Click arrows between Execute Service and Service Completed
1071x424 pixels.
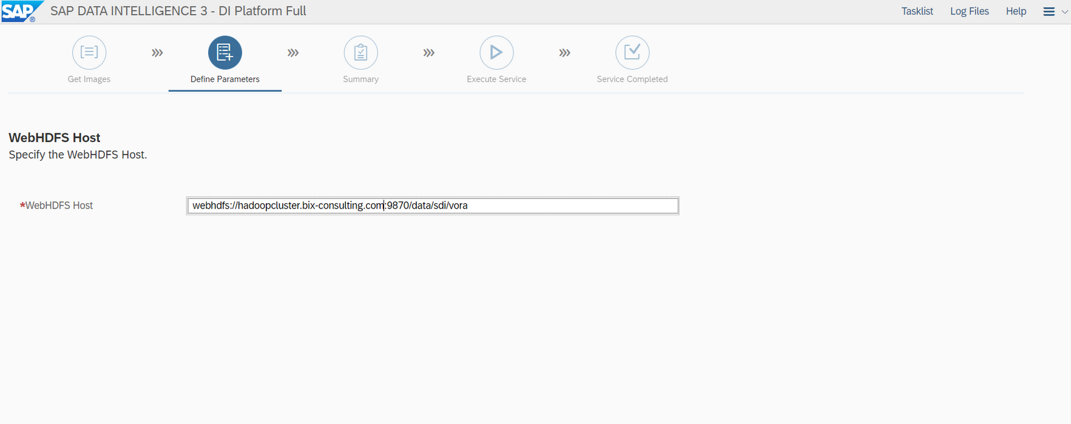[565, 53]
